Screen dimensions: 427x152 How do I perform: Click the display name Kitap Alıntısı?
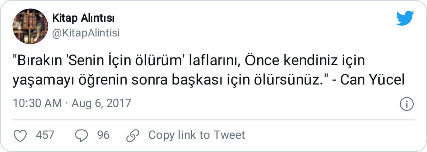(x=83, y=19)
